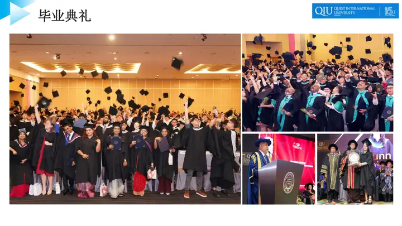402x226 pixels.
Task: Click the blue diploma folder held in front
Action: coord(116,143)
